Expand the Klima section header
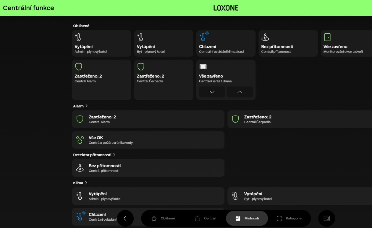This screenshot has height=228, width=372. 80,183
